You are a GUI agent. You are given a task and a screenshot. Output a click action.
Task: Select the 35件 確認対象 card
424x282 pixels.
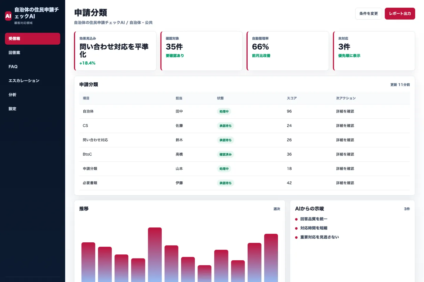coord(201,51)
